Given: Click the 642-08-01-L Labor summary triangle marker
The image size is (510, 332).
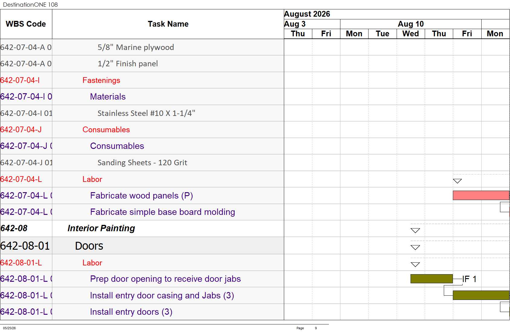Looking at the screenshot, I should point(415,265).
